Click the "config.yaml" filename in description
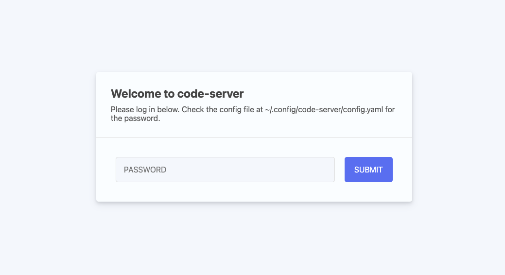Viewport: 505px width, 275px height. click(x=363, y=109)
